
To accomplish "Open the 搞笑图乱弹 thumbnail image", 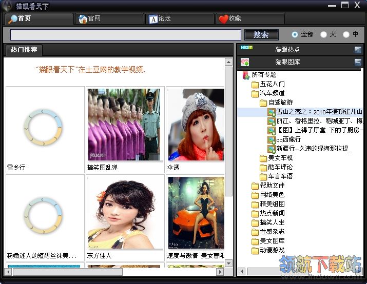I will [124, 125].
